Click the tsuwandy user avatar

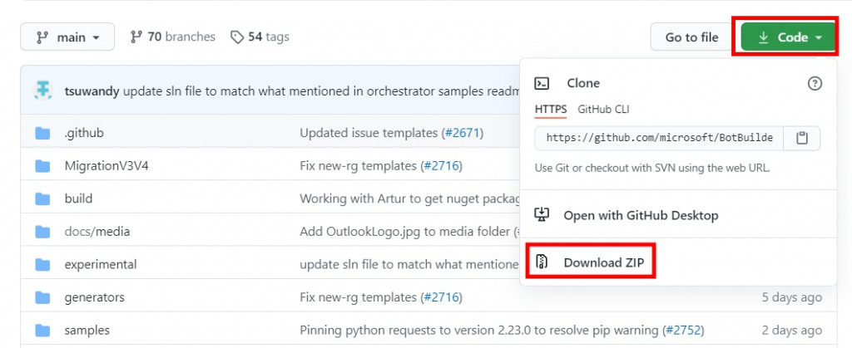point(43,91)
